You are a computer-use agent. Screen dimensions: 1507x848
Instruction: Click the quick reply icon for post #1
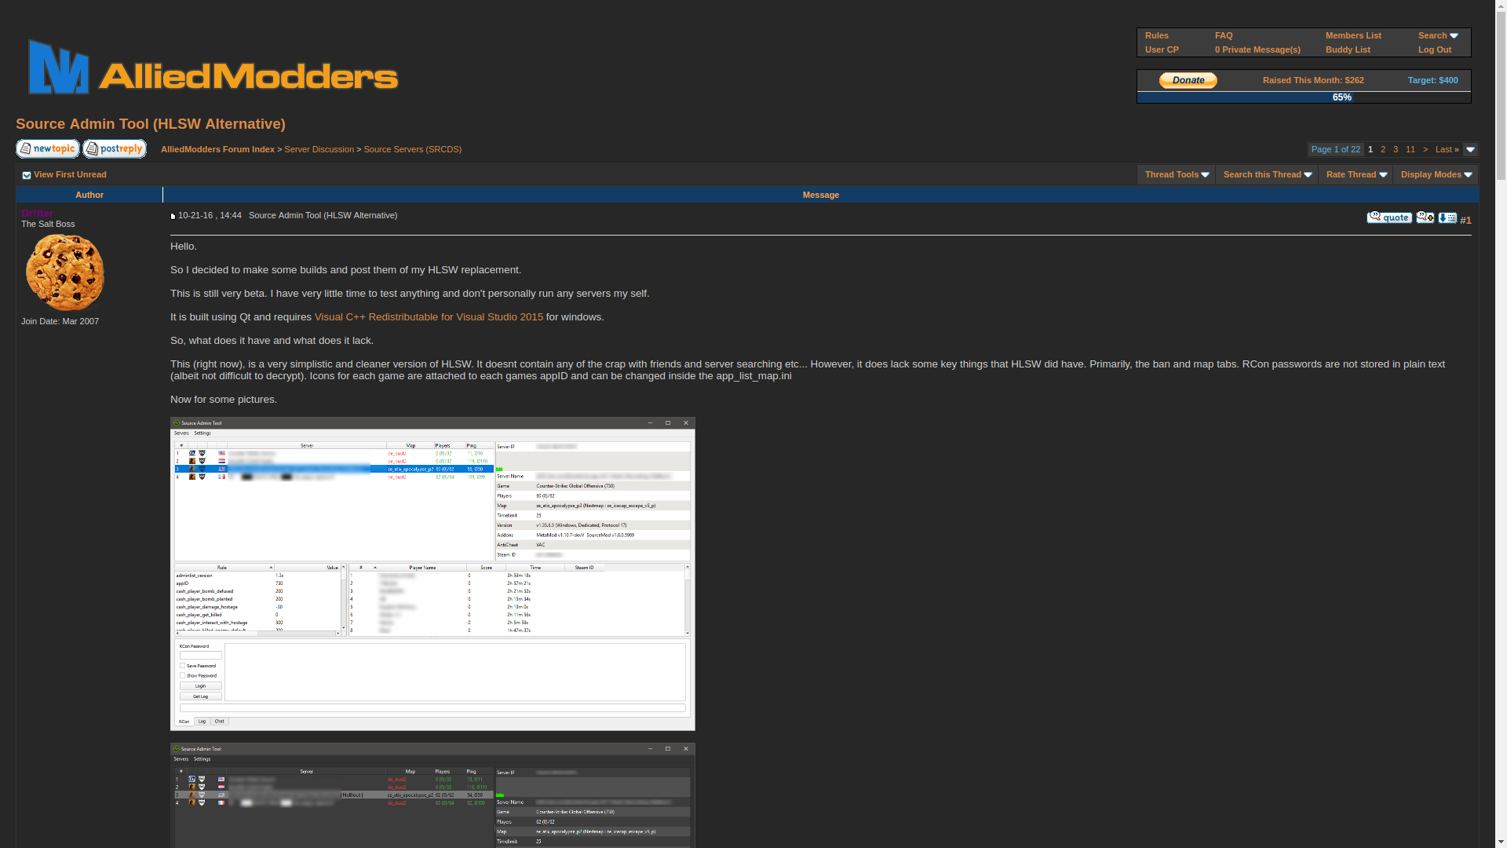point(1447,217)
